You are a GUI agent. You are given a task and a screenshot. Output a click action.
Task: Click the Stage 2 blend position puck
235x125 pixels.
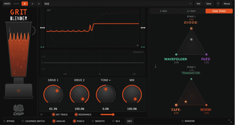click(186, 102)
